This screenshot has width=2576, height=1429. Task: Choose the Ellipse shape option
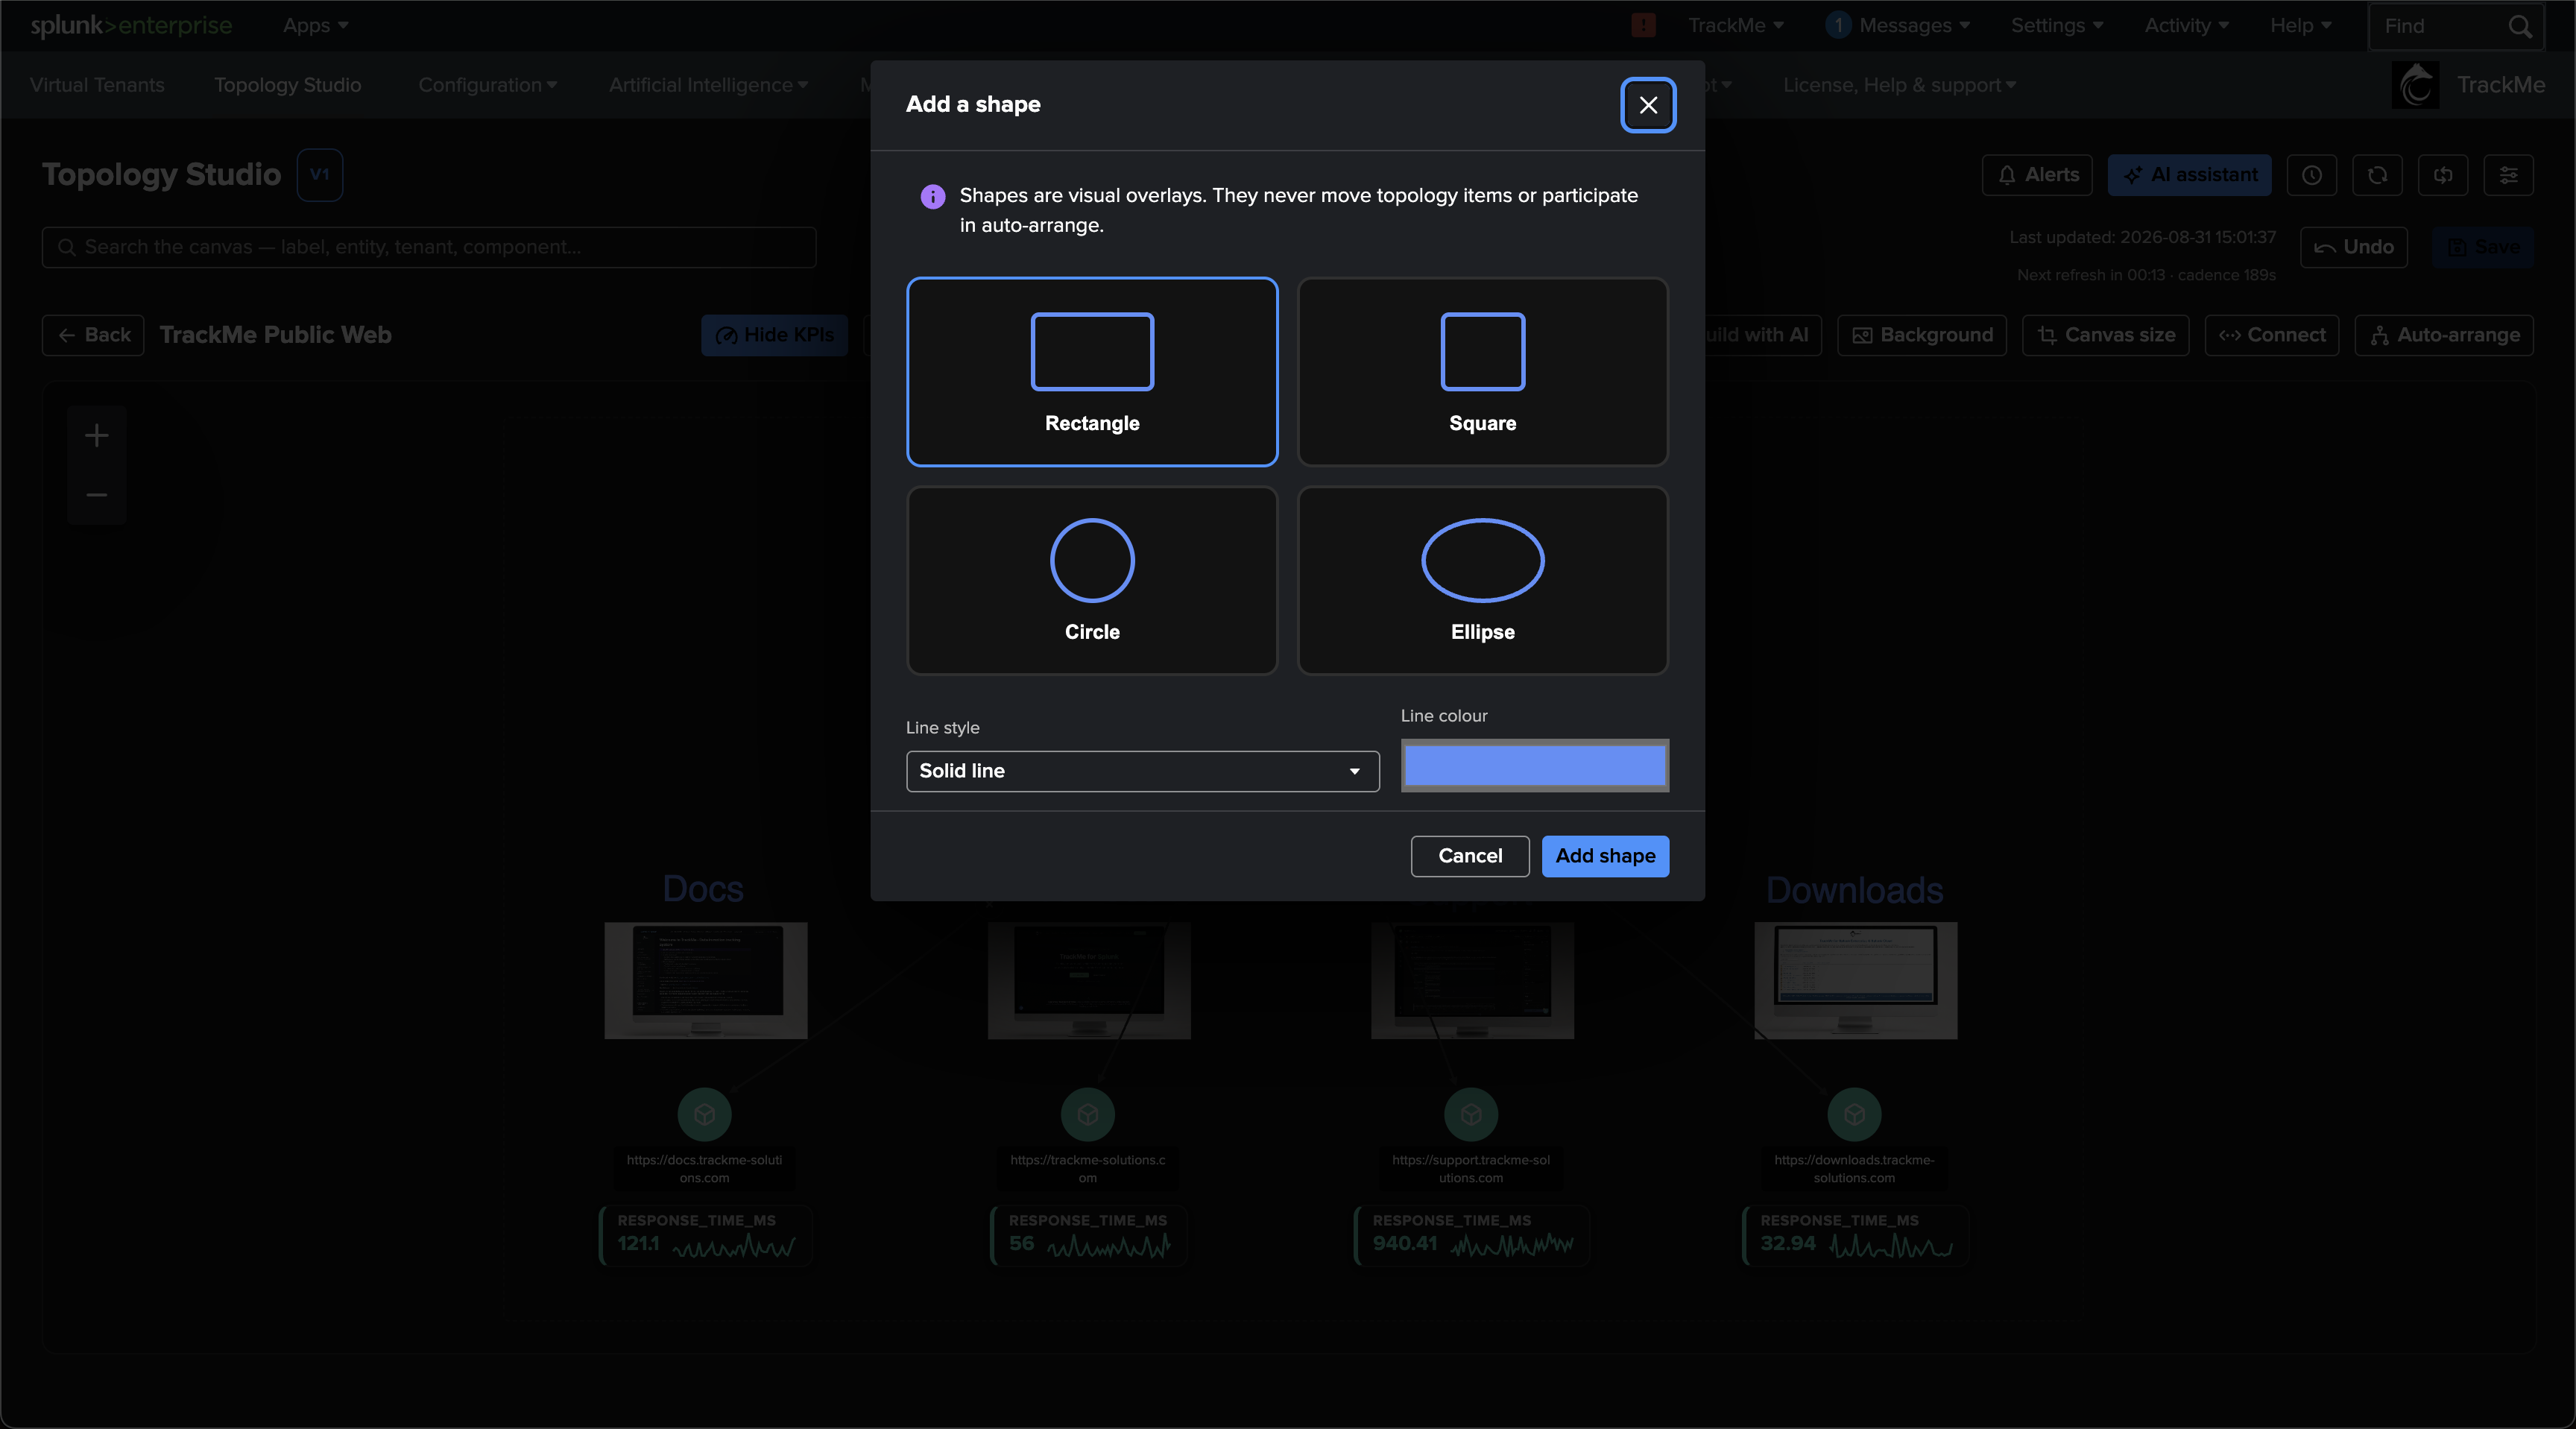pyautogui.click(x=1482, y=581)
